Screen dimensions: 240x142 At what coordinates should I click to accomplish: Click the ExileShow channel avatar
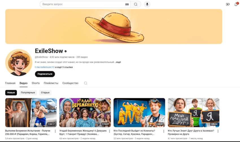[19, 62]
